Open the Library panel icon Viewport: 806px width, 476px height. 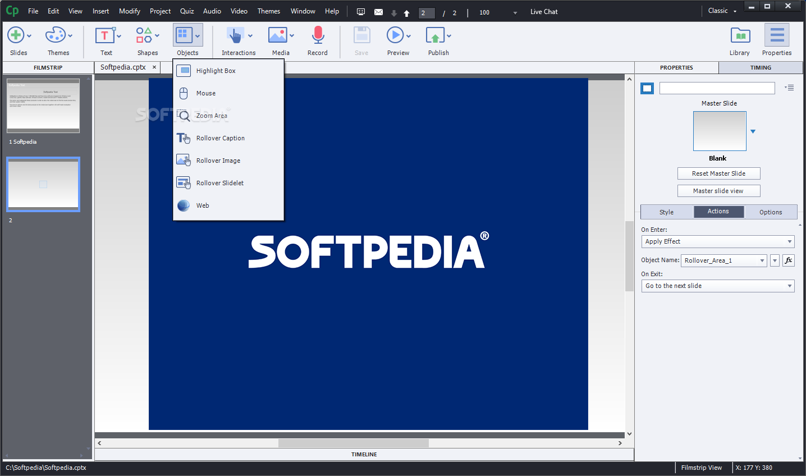pyautogui.click(x=740, y=35)
